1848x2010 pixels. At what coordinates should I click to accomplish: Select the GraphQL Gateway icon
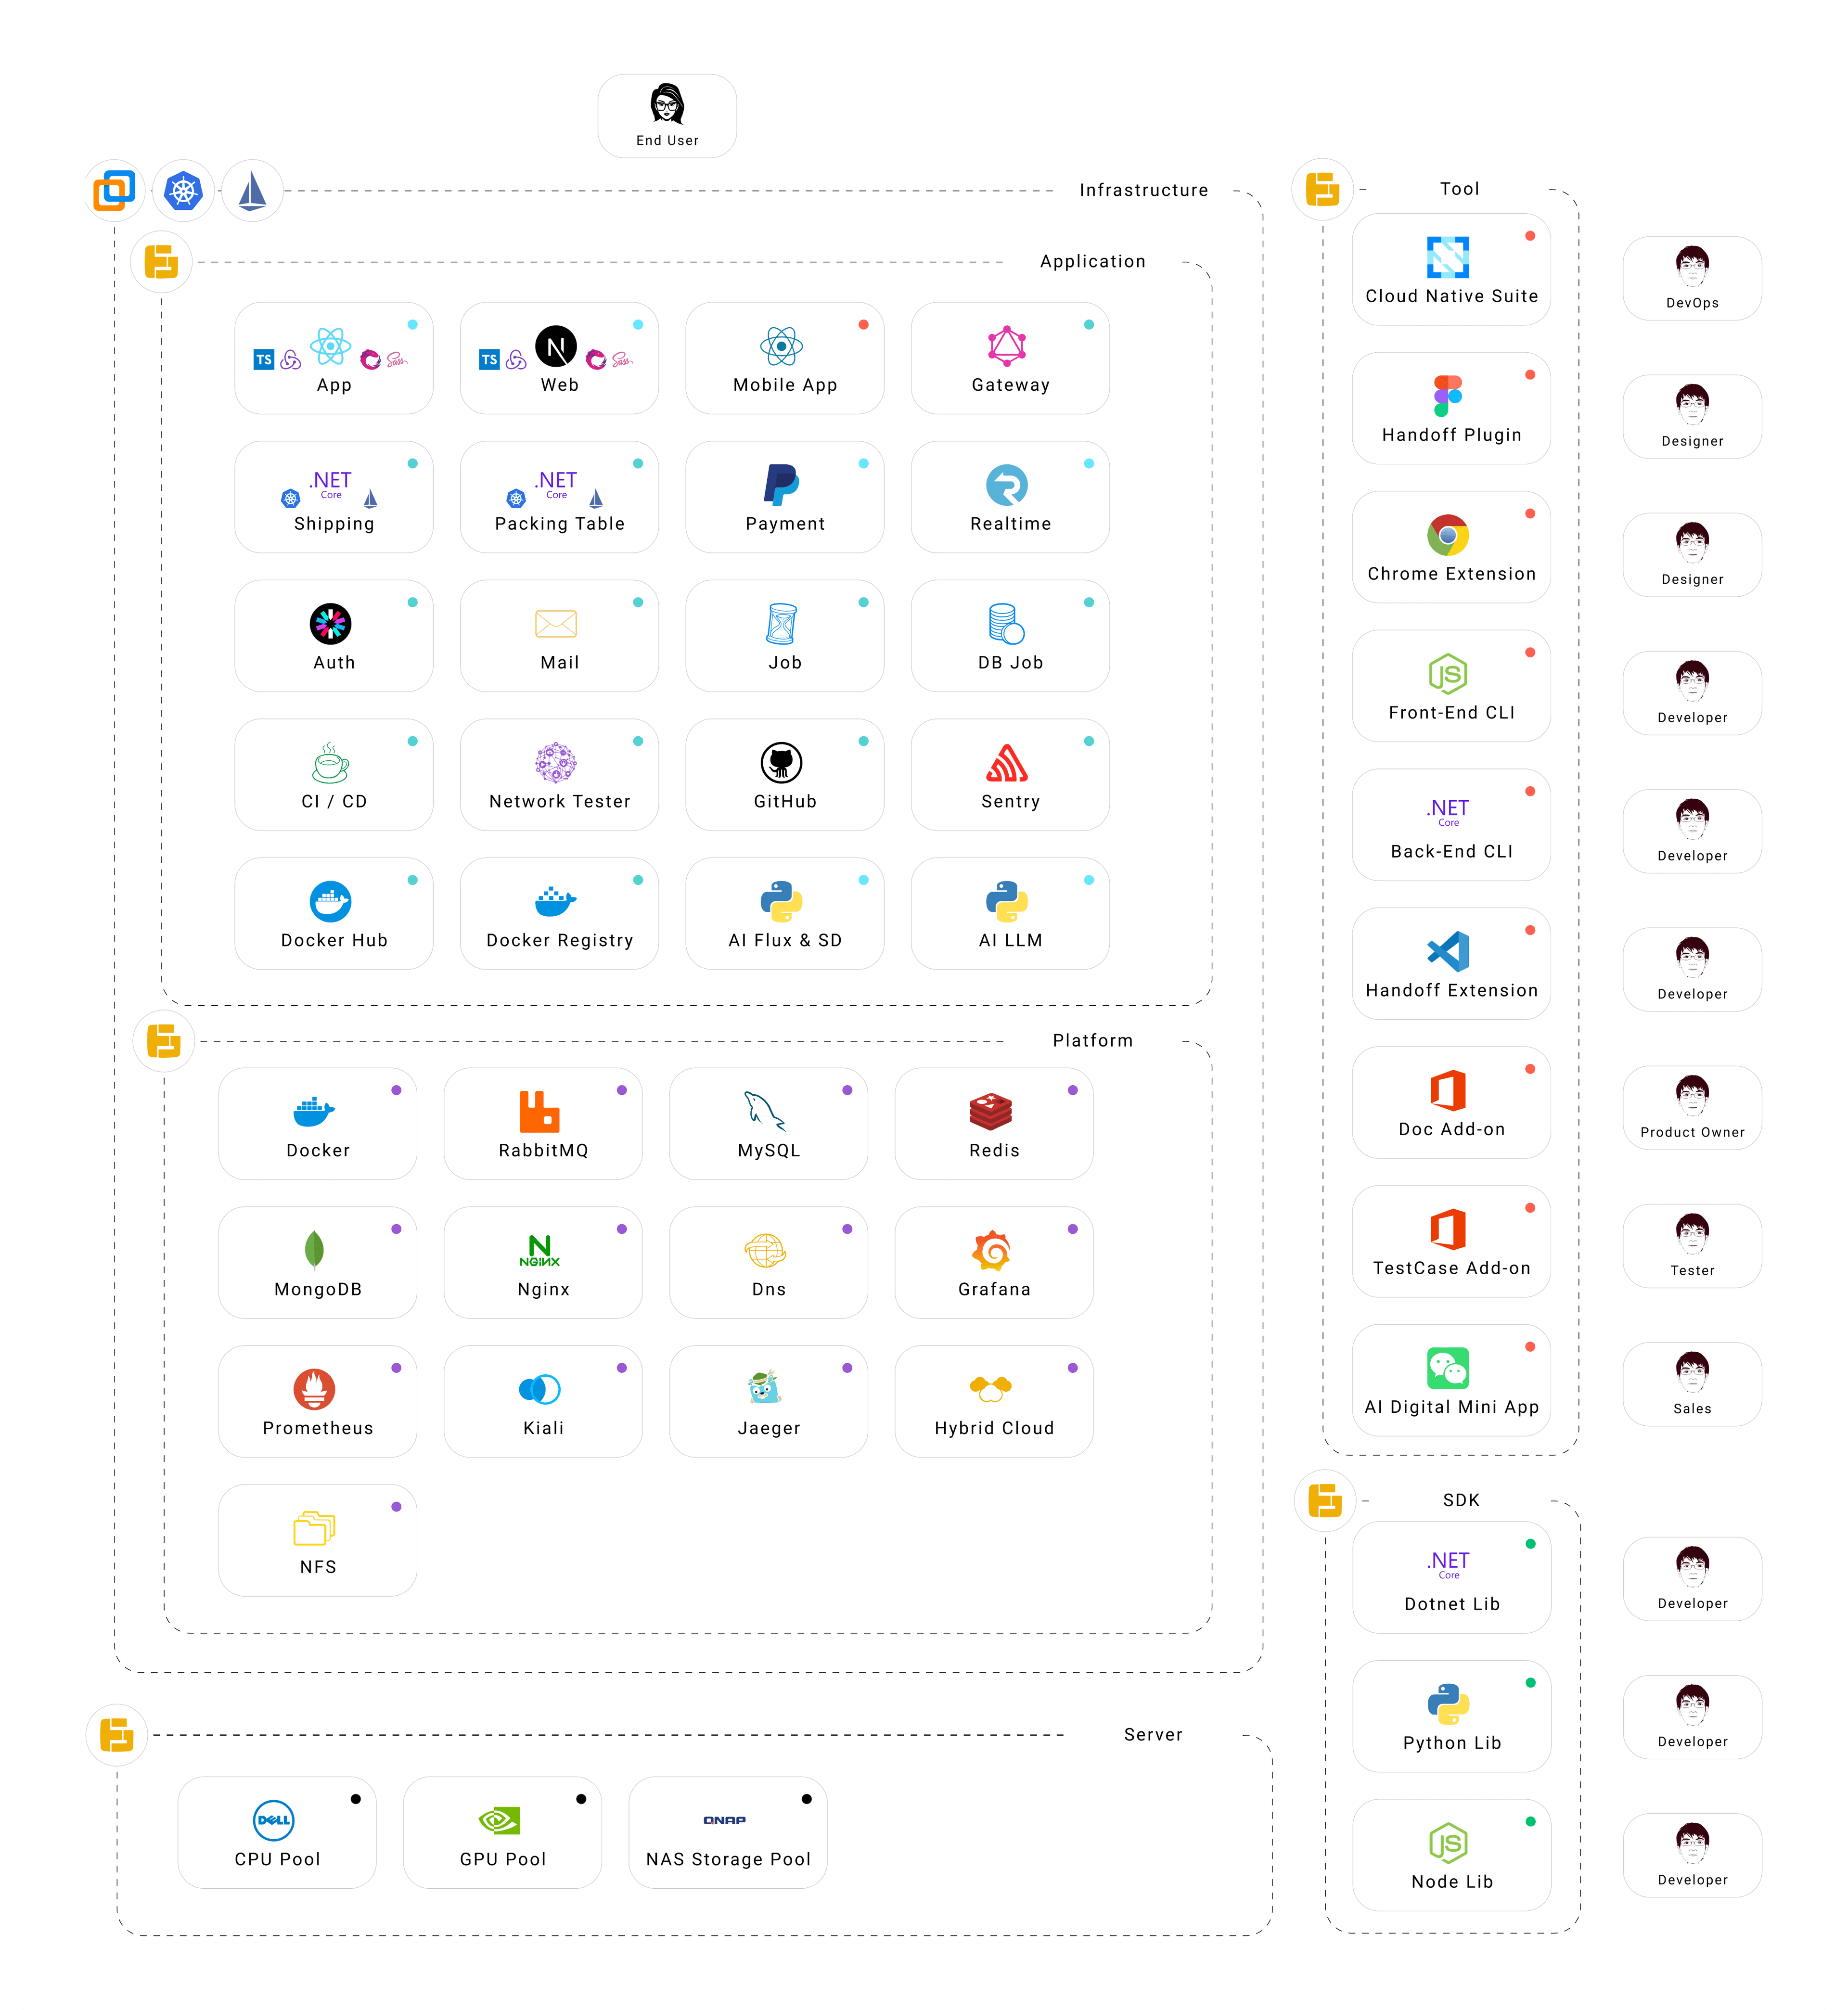1007,346
